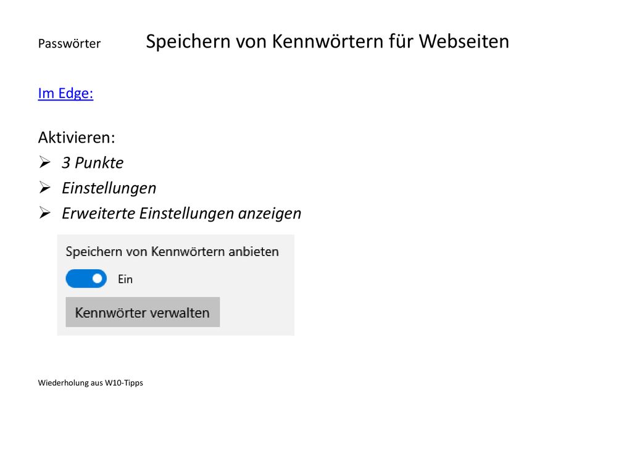
Task: Click the arrow bullet before "Erweiterte Einstellungen anzeigen"
Action: (44, 213)
